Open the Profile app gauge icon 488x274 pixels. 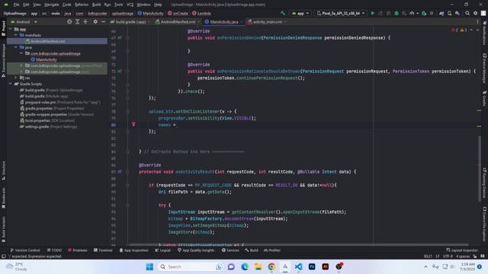[x=412, y=14]
